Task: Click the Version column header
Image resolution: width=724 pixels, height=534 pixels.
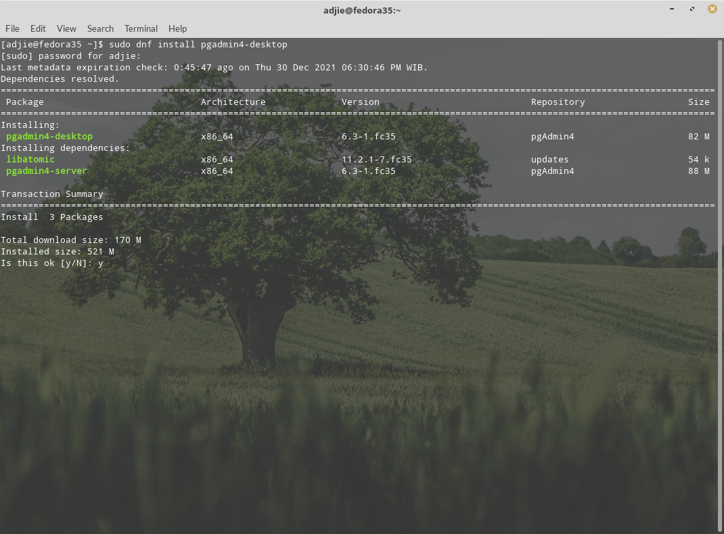Action: 361,102
